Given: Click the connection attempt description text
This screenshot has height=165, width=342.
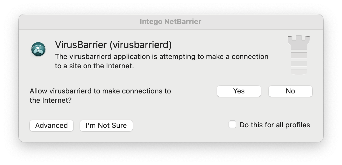Looking at the screenshot, I should pyautogui.click(x=162, y=61).
